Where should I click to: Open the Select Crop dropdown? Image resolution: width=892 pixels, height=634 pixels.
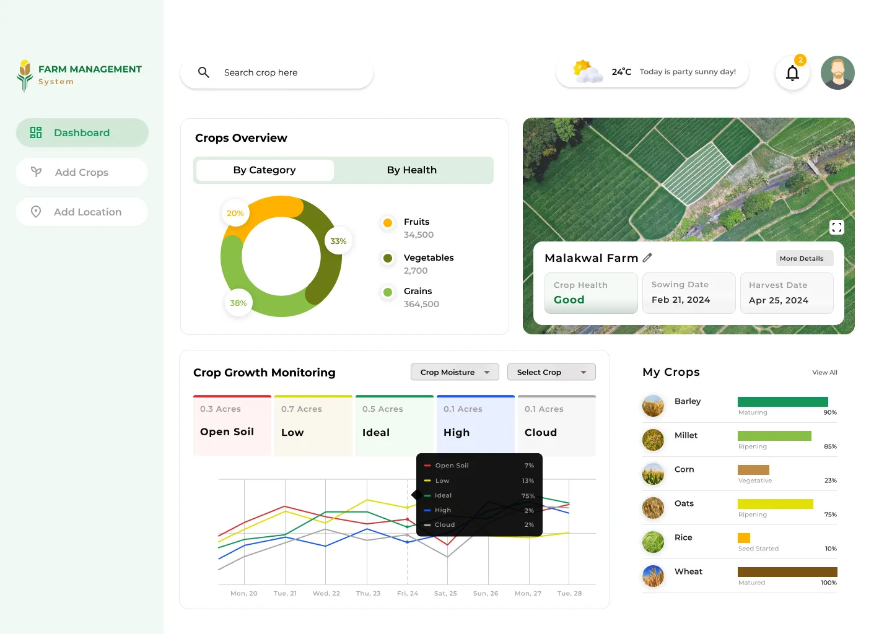(551, 371)
